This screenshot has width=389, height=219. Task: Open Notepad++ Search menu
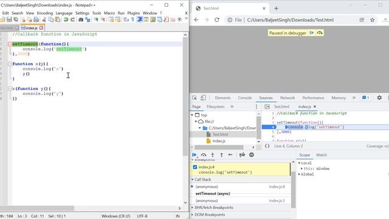[18, 13]
